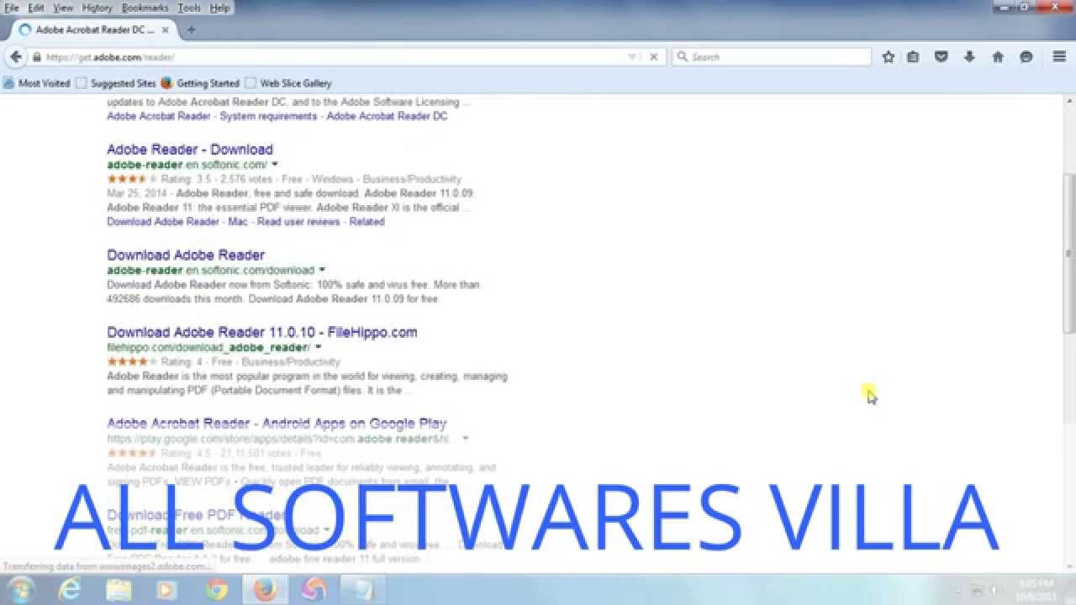
Task: Open the Tools menu
Action: [x=190, y=8]
